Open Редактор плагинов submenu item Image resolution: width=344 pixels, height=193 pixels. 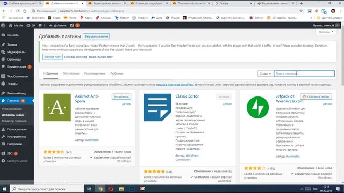point(15,121)
